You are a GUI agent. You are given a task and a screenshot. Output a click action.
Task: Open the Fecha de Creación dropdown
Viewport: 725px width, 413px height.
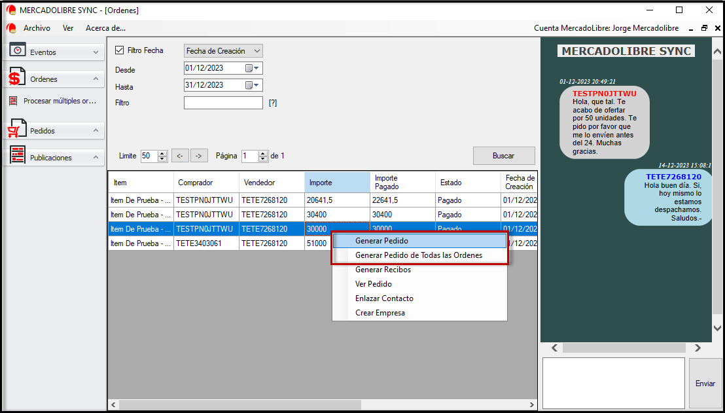click(x=223, y=51)
